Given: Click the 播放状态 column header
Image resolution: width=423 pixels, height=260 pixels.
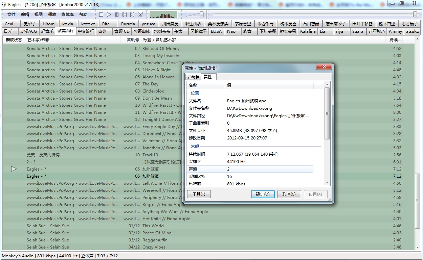Looking at the screenshot, I should (14, 40).
